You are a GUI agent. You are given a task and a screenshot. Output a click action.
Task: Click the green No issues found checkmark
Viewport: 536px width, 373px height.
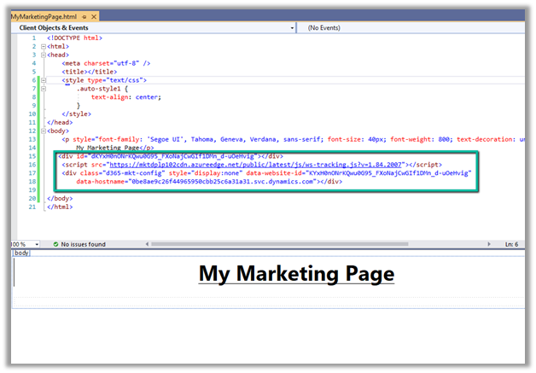(x=55, y=244)
